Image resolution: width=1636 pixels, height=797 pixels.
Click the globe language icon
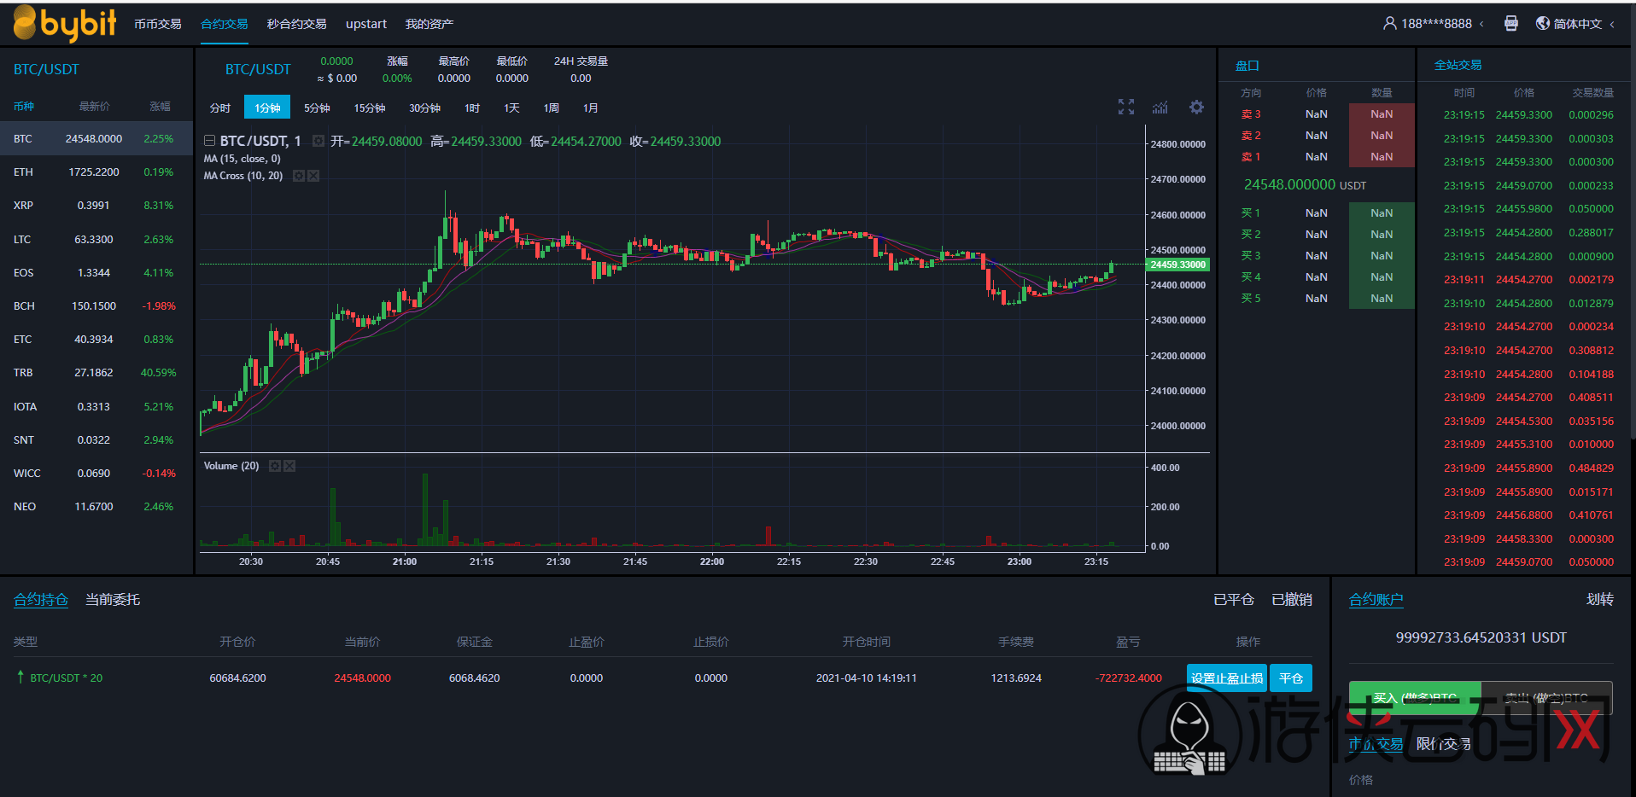[1543, 24]
